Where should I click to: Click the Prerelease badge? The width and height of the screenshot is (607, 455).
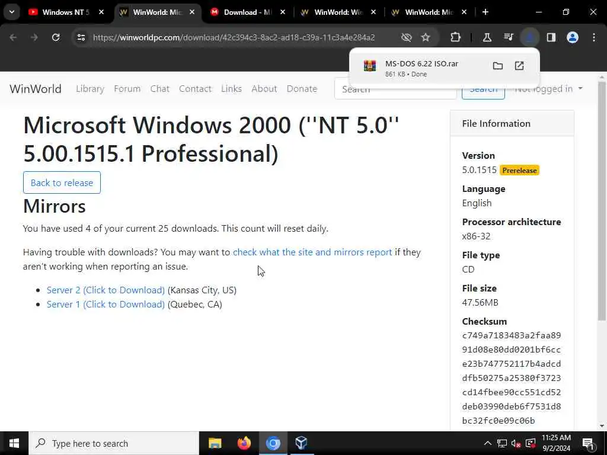519,170
